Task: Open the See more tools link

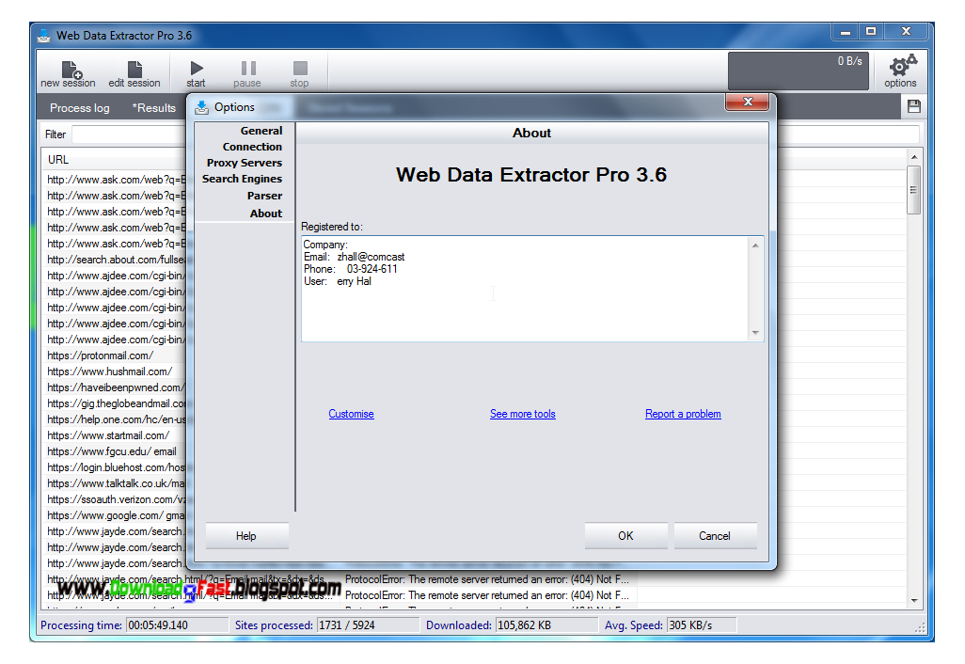Action: tap(523, 414)
